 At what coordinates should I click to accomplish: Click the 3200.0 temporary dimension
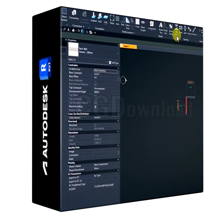click(178, 105)
